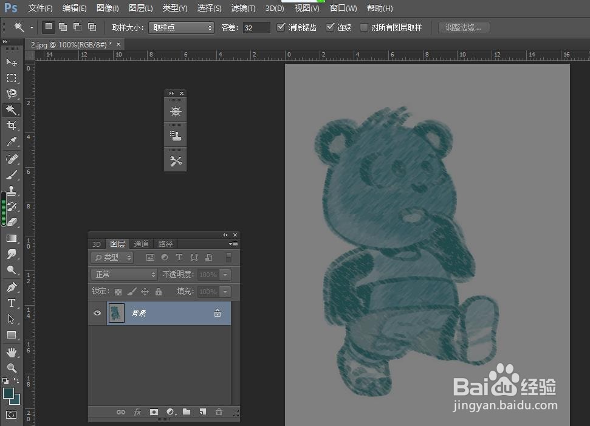Select the Brush tool
Screen dimensions: 590x426
tap(12, 175)
